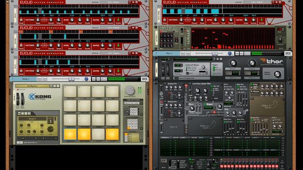Image resolution: width=303 pixels, height=170 pixels.
Task: Hit the lit Kong pad 1
Action: click(70, 134)
